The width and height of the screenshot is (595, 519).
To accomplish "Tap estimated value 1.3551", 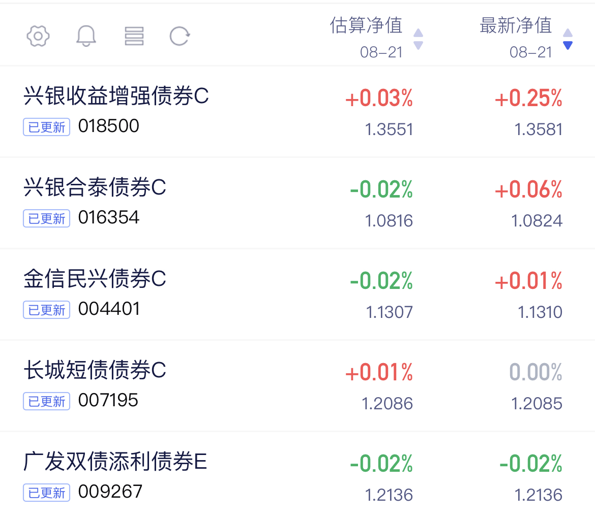I will pos(389,129).
